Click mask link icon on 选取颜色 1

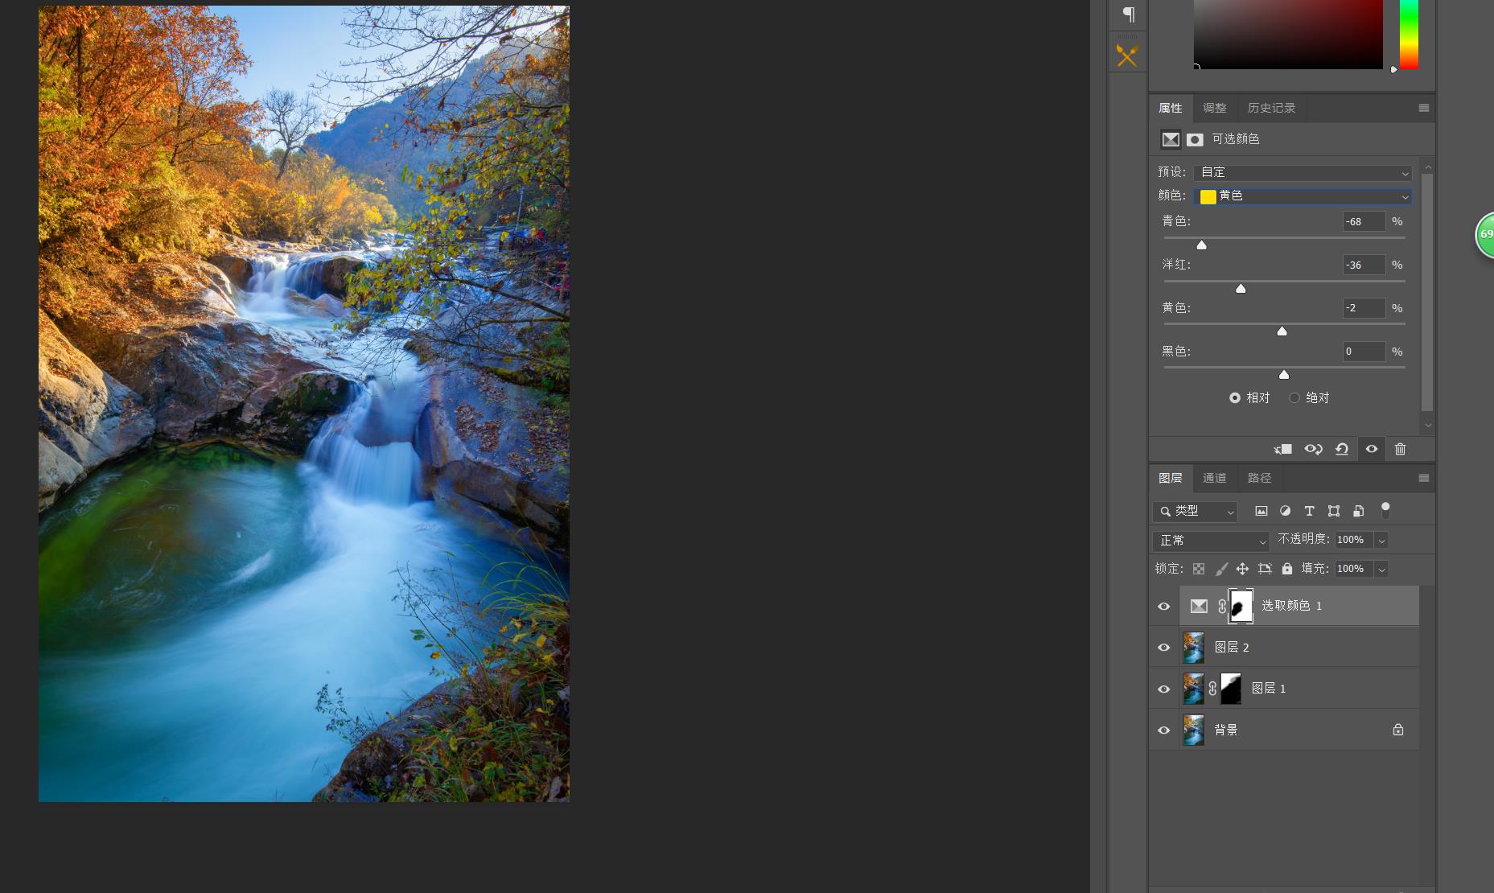point(1221,606)
